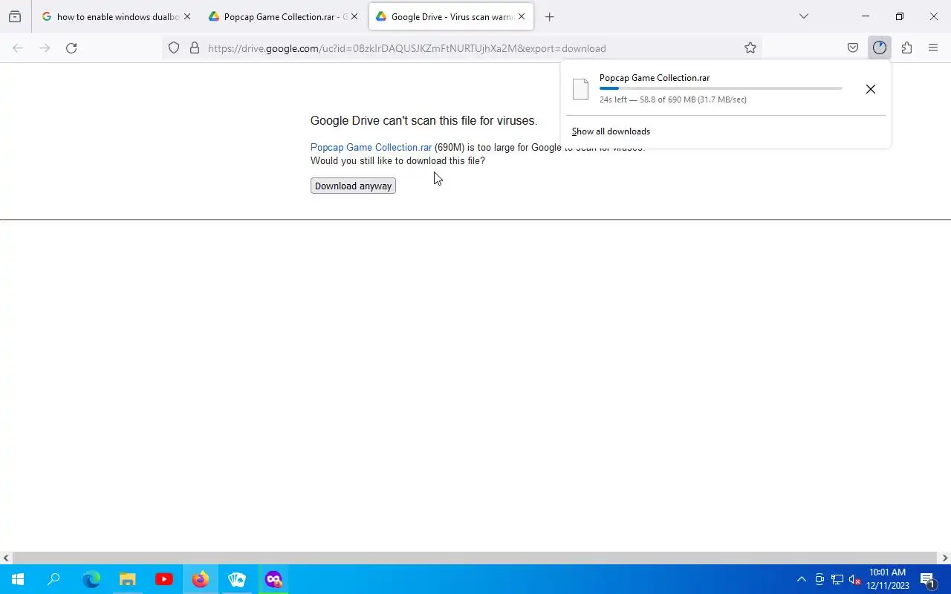Open the purple masked taskbar app
This screenshot has width=951, height=594.
click(x=273, y=579)
